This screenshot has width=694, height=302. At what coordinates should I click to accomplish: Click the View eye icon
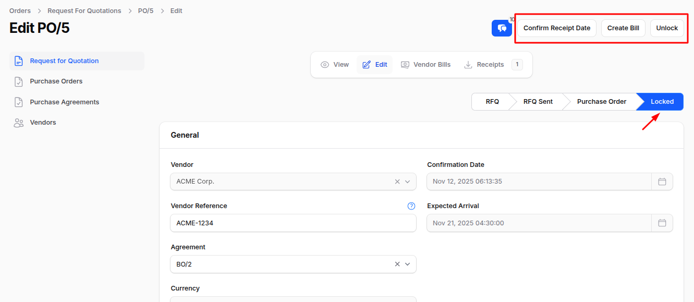(x=324, y=64)
